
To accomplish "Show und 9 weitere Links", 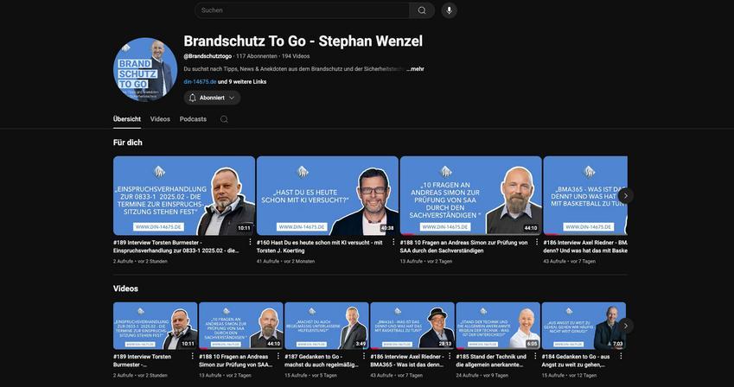I will click(242, 81).
